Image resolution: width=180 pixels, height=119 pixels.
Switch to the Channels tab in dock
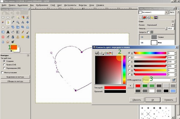(144, 18)
